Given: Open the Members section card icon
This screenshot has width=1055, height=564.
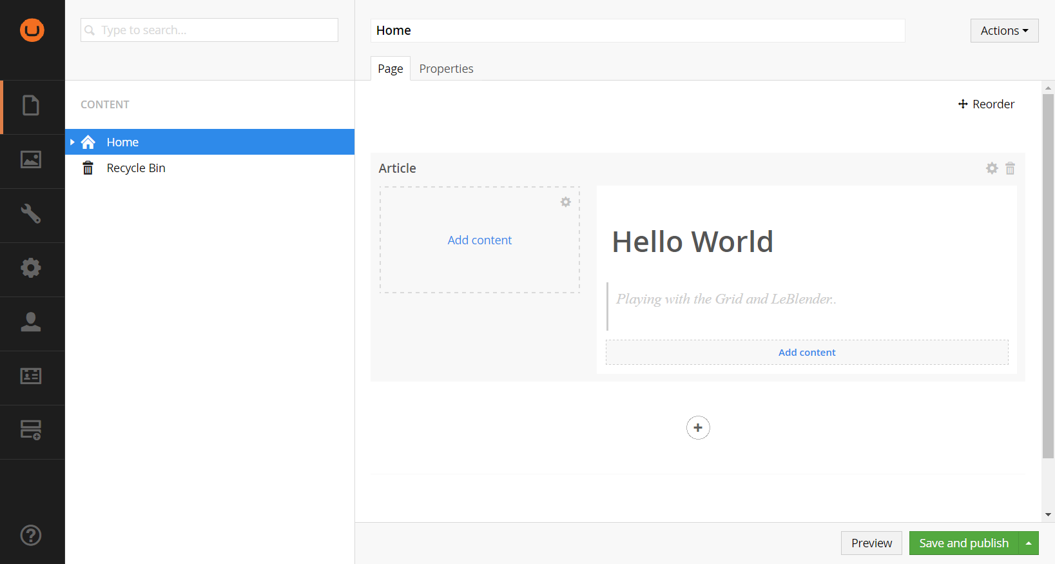Looking at the screenshot, I should [31, 376].
